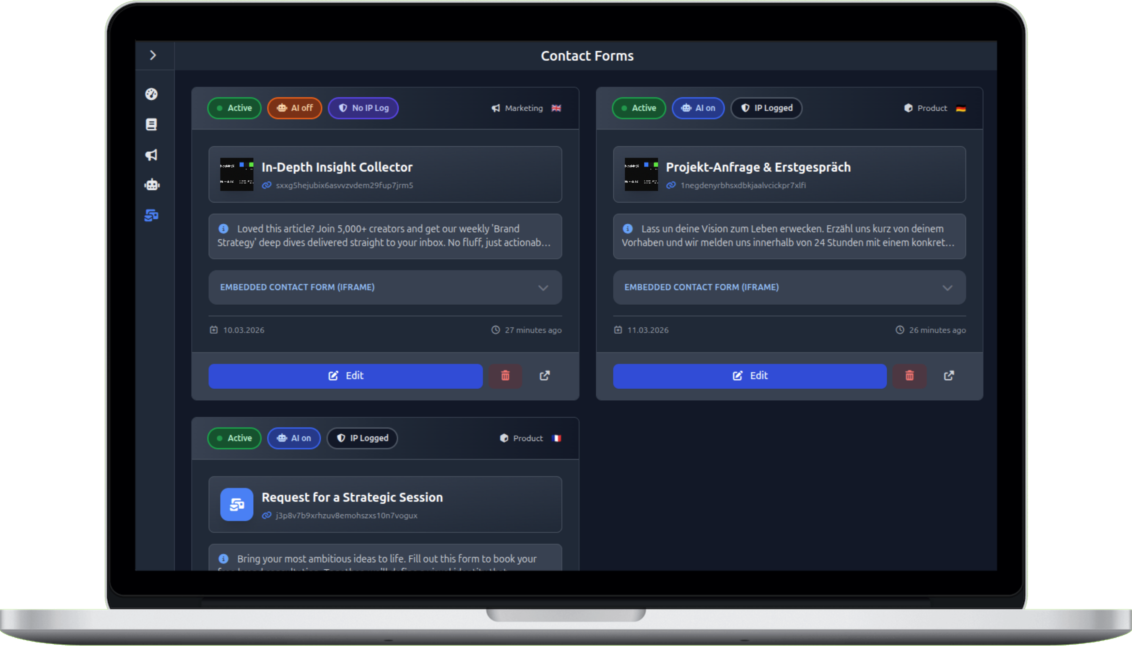The height and width of the screenshot is (646, 1132).
Task: Open the dashboard gauge icon in the sidebar
Action: [x=151, y=94]
